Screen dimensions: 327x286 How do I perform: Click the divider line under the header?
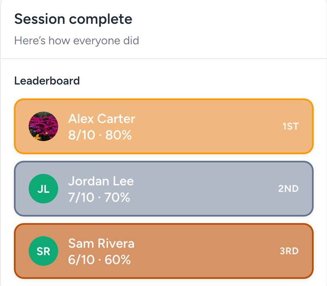[x=163, y=59]
